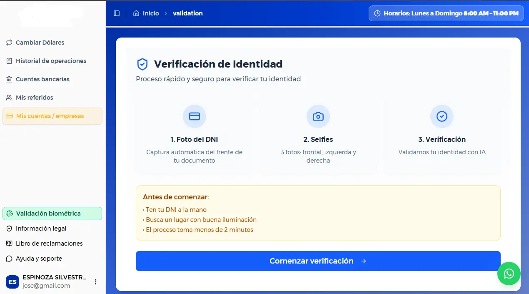The image size is (529, 294).
Task: Start verification with Comenzar verificación button
Action: pos(318,261)
